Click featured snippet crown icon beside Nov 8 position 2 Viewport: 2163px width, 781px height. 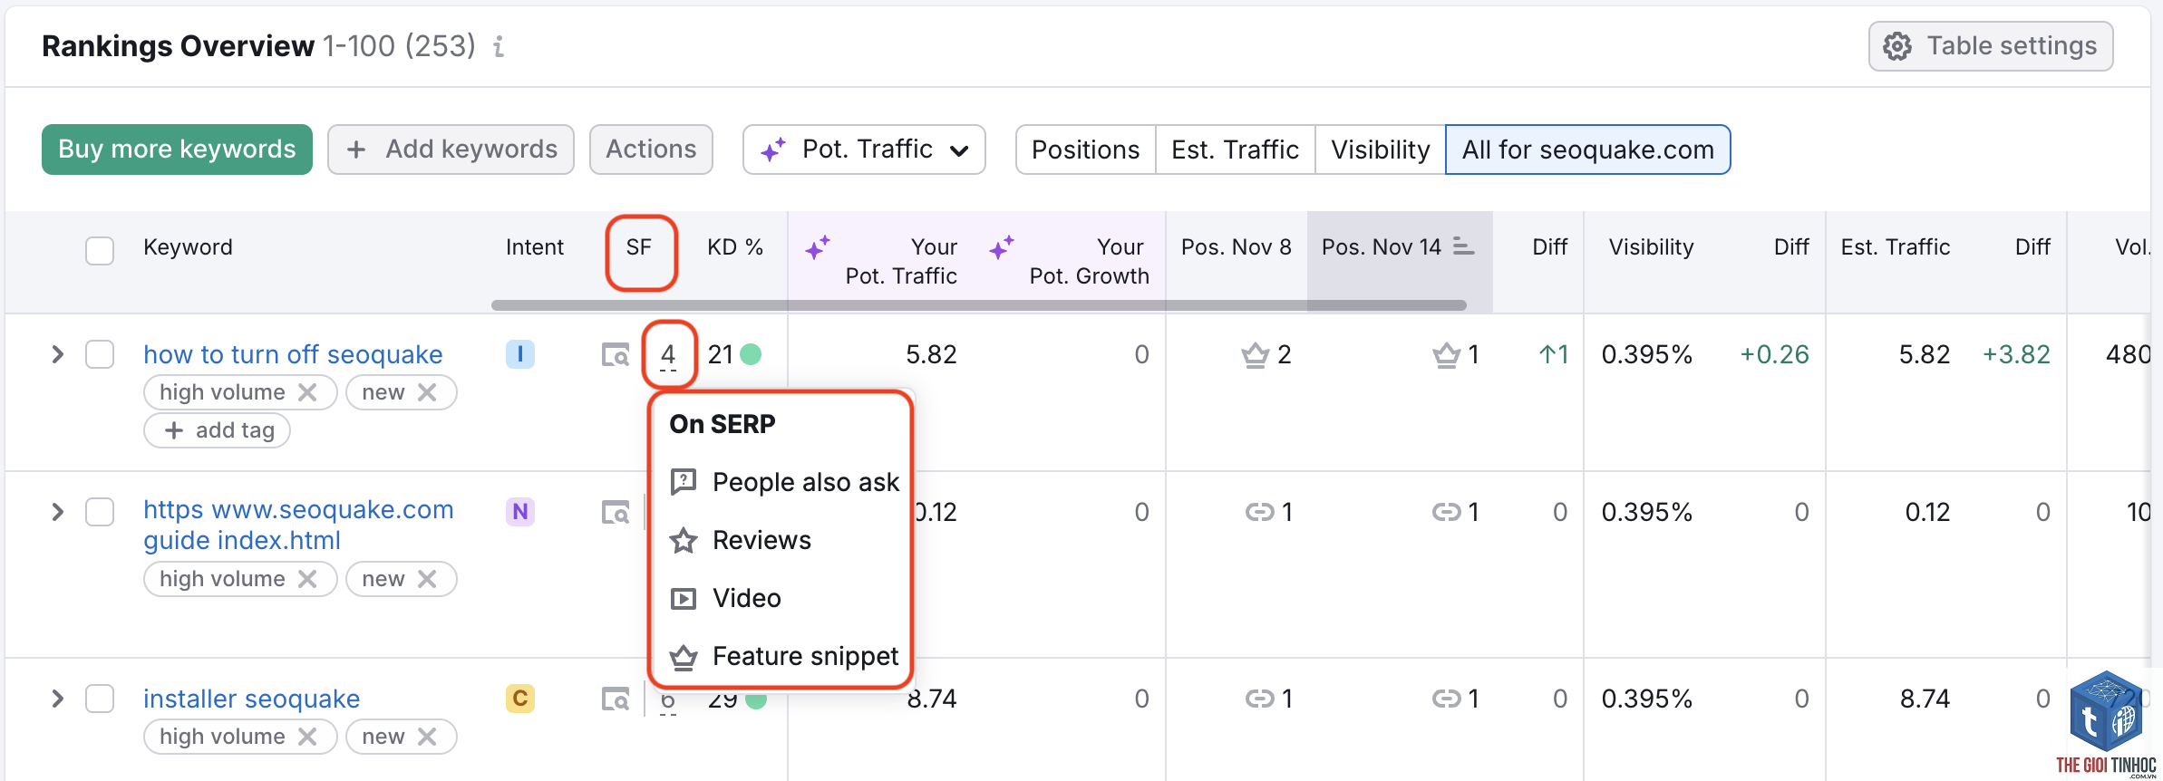coord(1255,354)
